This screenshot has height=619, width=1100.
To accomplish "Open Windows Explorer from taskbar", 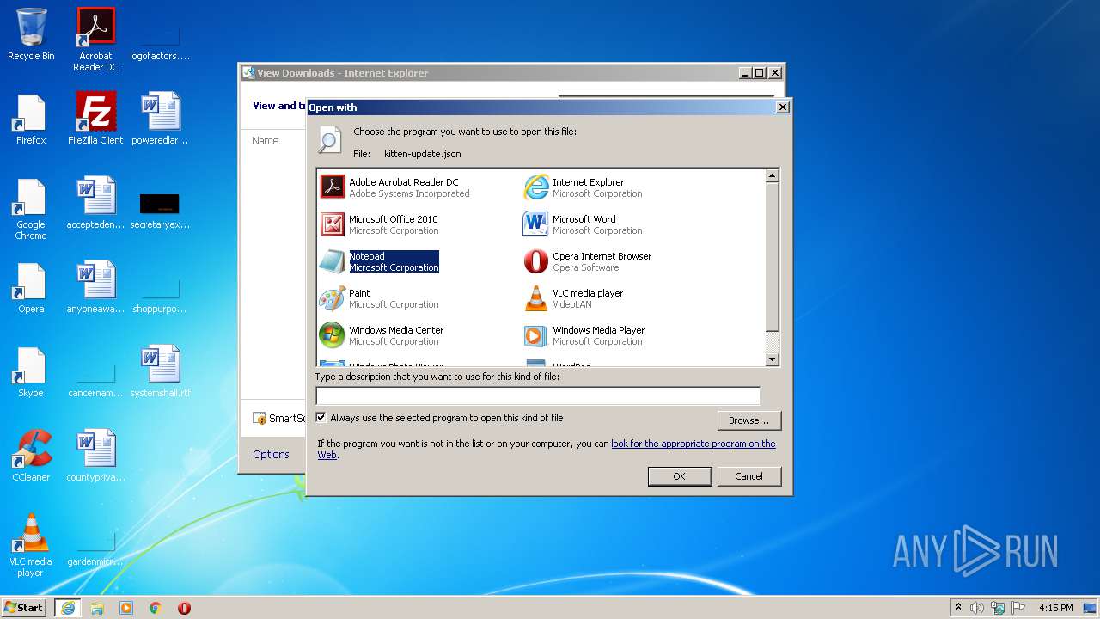I will pyautogui.click(x=97, y=607).
